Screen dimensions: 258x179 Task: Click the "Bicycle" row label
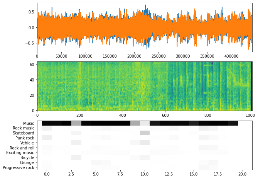(27, 158)
